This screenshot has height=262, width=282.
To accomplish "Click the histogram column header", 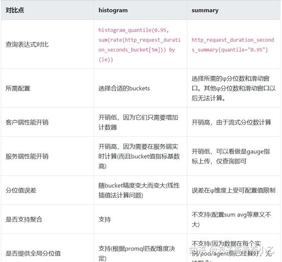I will point(113,10).
